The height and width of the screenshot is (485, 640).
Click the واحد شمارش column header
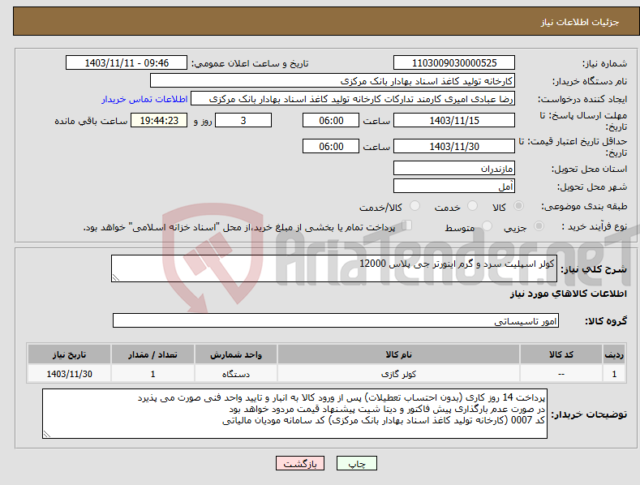coord(236,354)
